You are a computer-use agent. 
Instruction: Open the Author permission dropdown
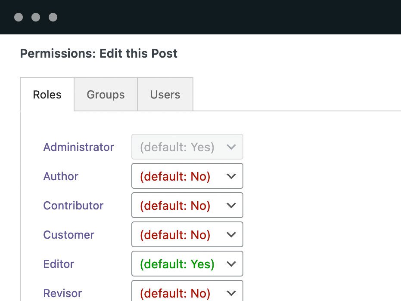click(187, 176)
